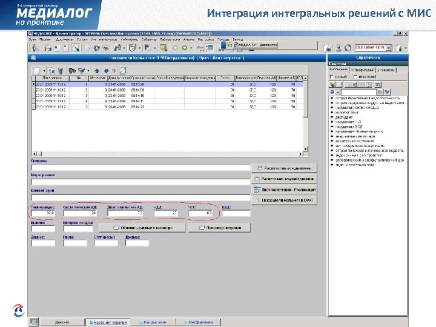Click the green curved arrow toolbar icon
Screen dimensions: 436x327
click(x=118, y=48)
